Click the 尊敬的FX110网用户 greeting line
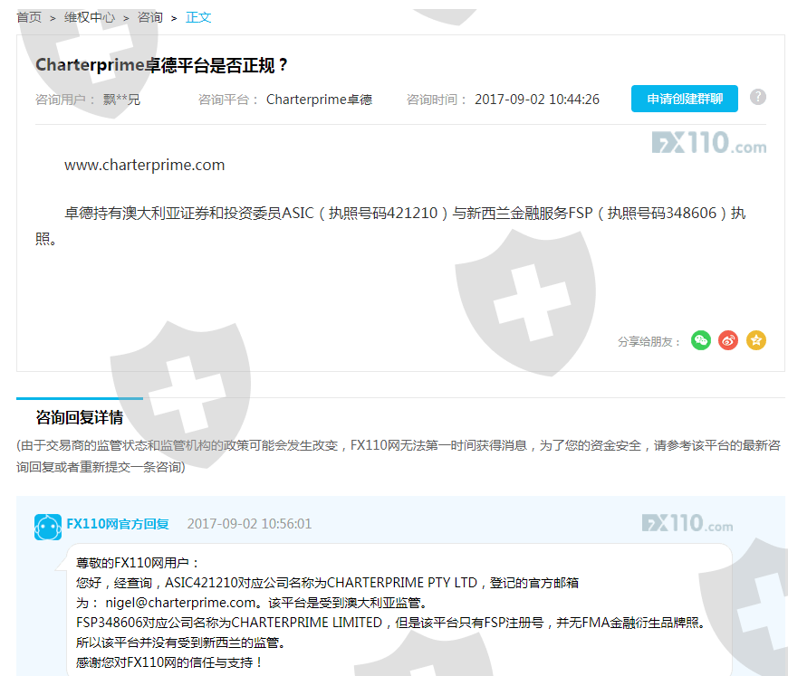 coord(137,563)
